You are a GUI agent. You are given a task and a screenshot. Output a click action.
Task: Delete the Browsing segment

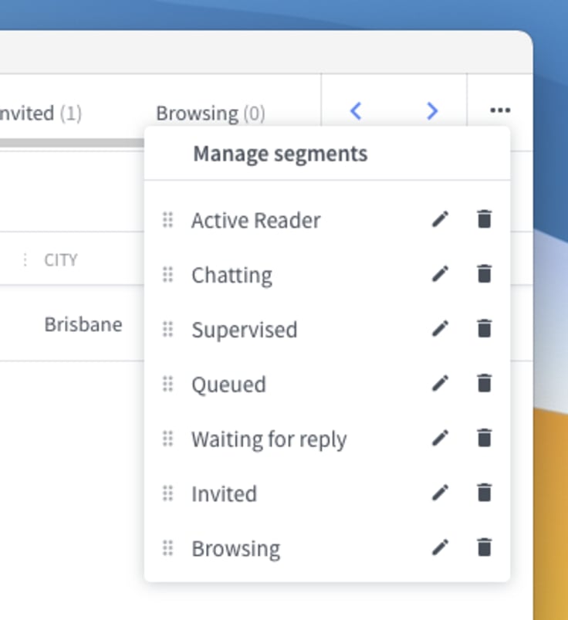pos(484,547)
